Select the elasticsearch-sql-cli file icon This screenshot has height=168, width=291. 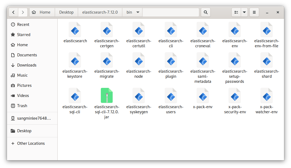coord(75,96)
